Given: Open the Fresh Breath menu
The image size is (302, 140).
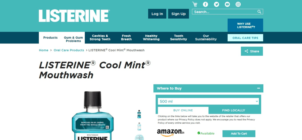Looking at the screenshot, I should tap(126, 38).
